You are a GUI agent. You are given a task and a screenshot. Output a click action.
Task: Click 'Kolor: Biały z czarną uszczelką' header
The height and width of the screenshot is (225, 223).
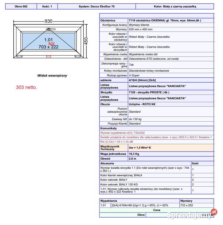(x=175, y=7)
